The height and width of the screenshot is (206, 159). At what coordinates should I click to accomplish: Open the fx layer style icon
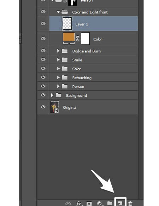pos(79,204)
